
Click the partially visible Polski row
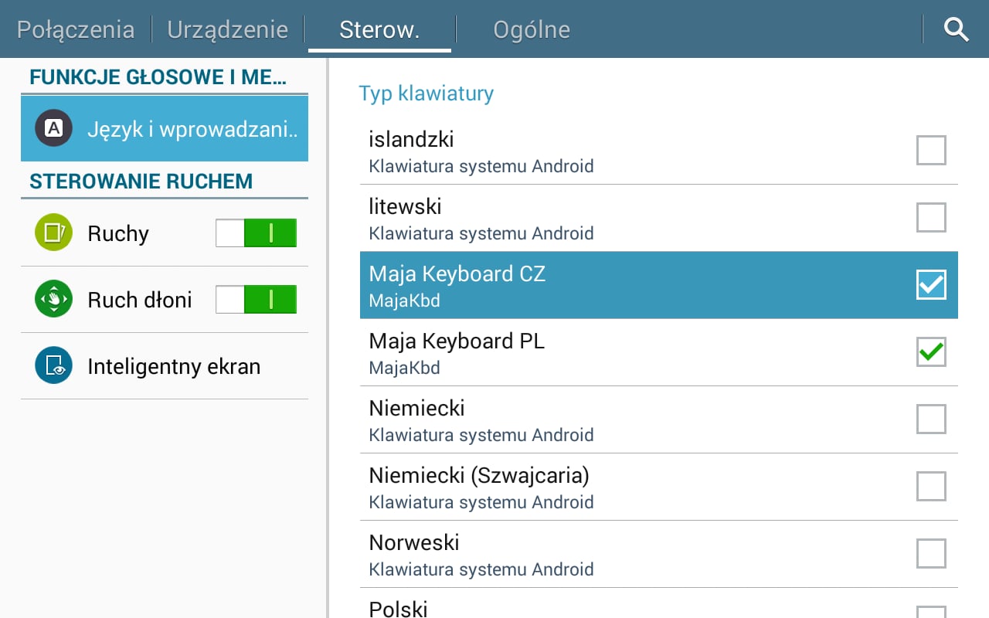[x=659, y=603]
